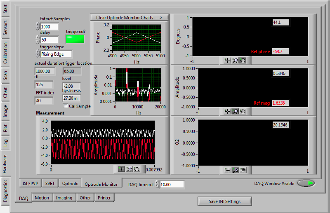Click the trigger location 65.00 indicator
Screen dimensions: 330x213
tap(72, 71)
